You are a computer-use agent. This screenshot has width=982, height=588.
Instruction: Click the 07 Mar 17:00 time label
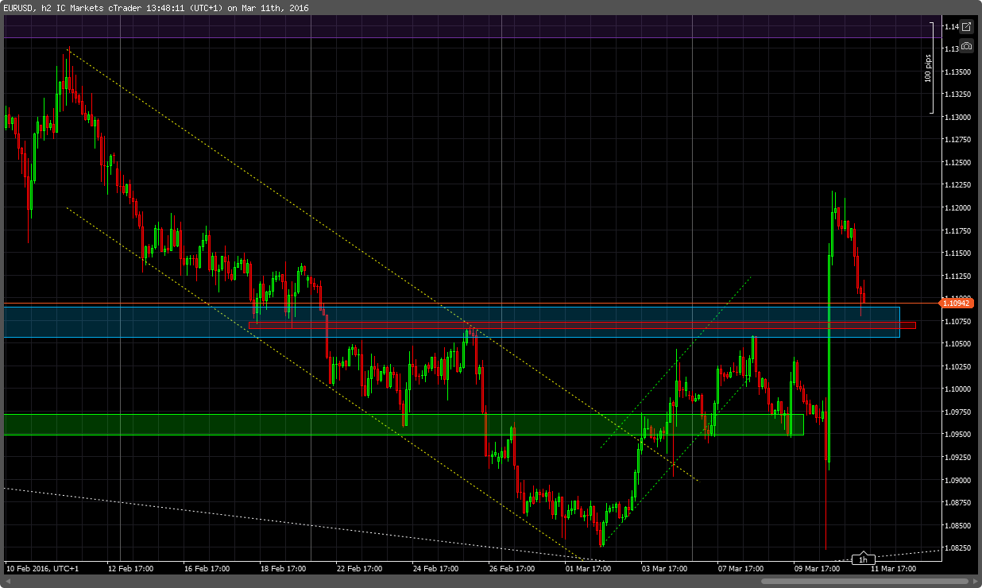pos(742,569)
